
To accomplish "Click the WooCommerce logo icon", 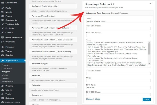I will [3, 38].
